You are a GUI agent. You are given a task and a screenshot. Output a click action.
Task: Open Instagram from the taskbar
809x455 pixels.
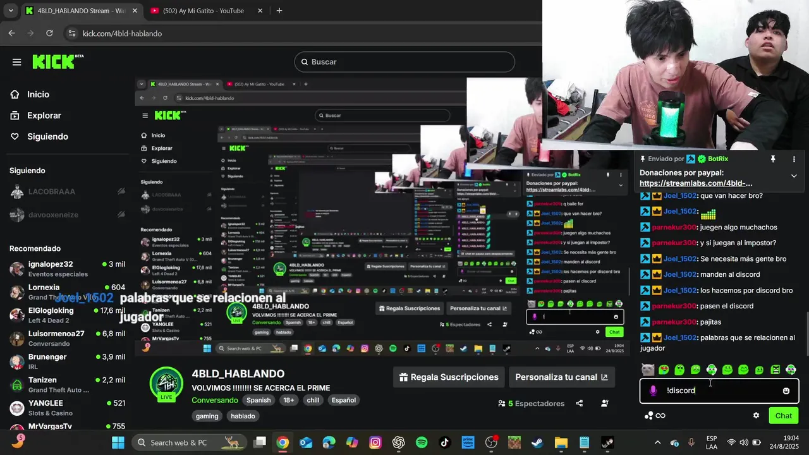point(375,442)
